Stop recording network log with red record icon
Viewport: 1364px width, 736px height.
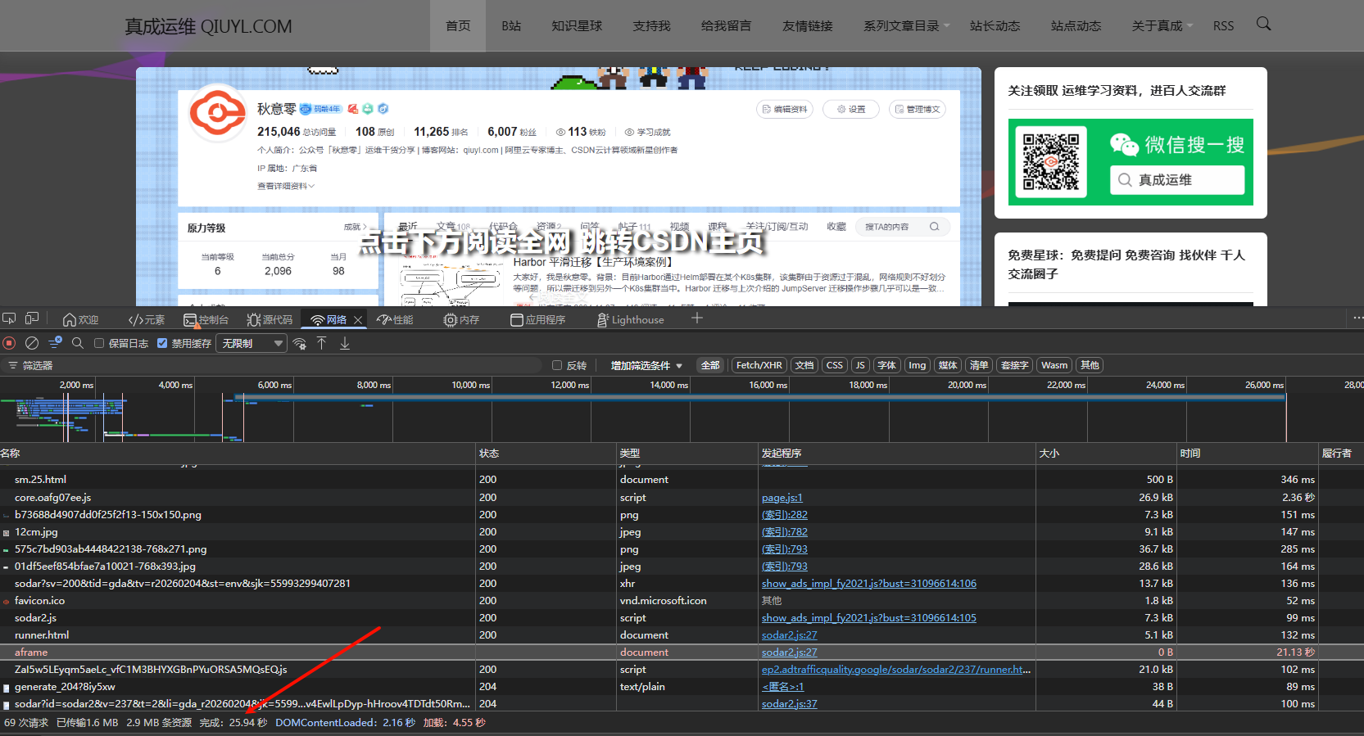coord(10,343)
